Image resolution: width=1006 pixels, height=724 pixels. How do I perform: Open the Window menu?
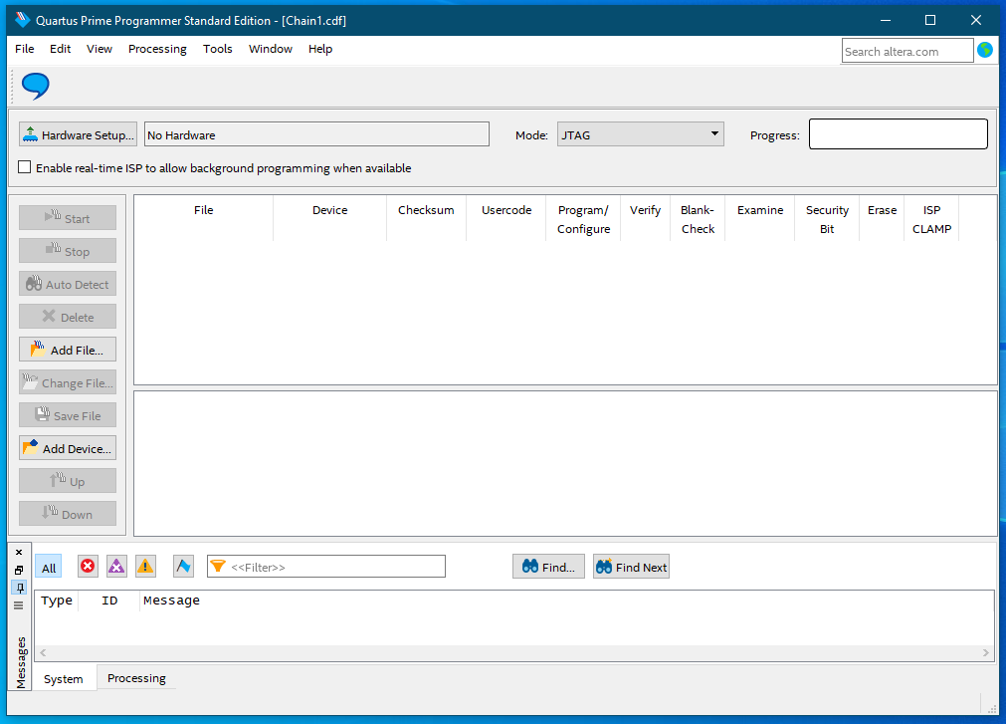[x=270, y=49]
